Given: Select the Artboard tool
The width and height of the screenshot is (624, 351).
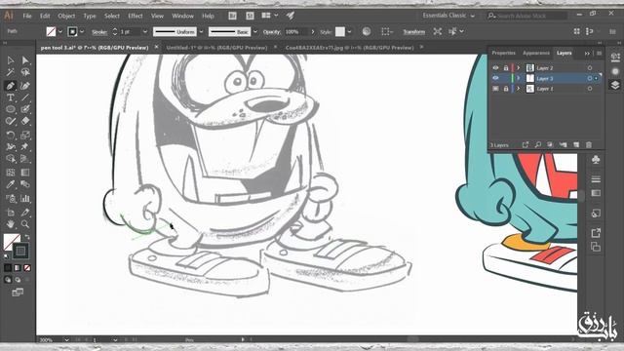Looking at the screenshot, I should [11, 213].
